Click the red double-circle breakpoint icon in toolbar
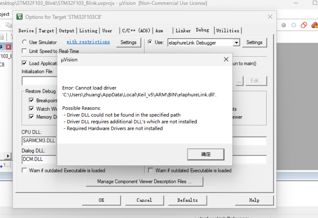This screenshot has width=318, height=218. pos(304,25)
